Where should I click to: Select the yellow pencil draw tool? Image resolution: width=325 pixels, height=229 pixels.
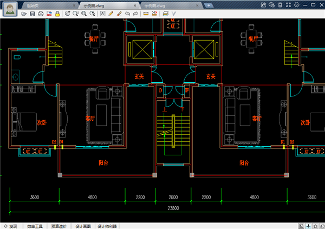tap(111, 13)
